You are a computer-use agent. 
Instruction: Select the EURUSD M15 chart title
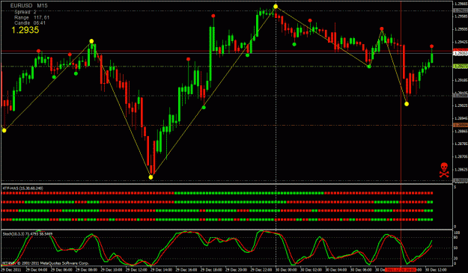click(28, 5)
